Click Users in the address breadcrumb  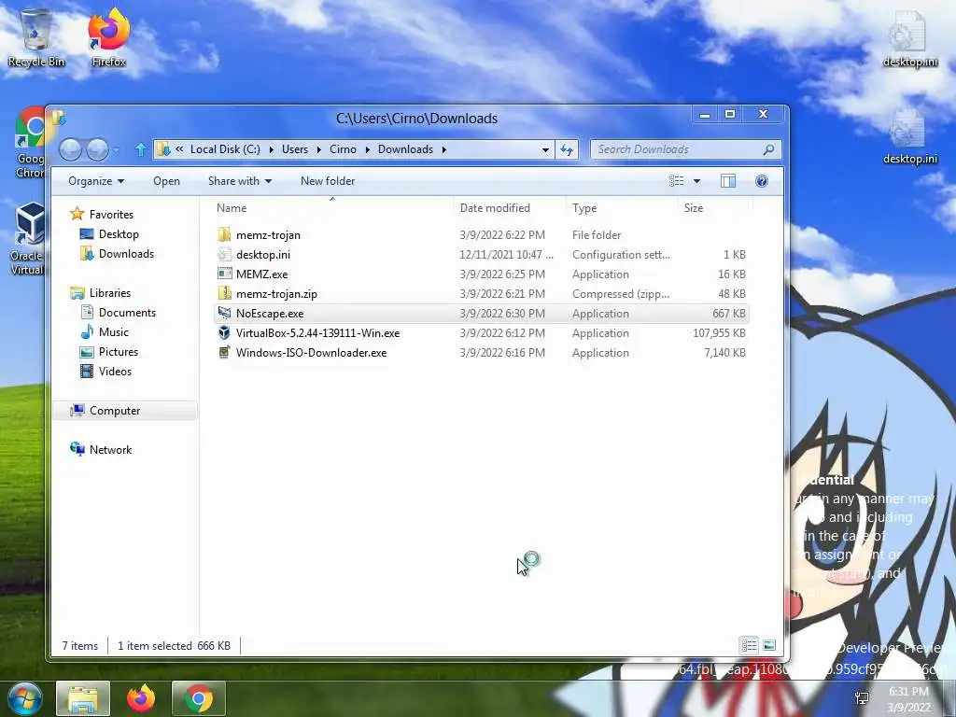point(294,149)
